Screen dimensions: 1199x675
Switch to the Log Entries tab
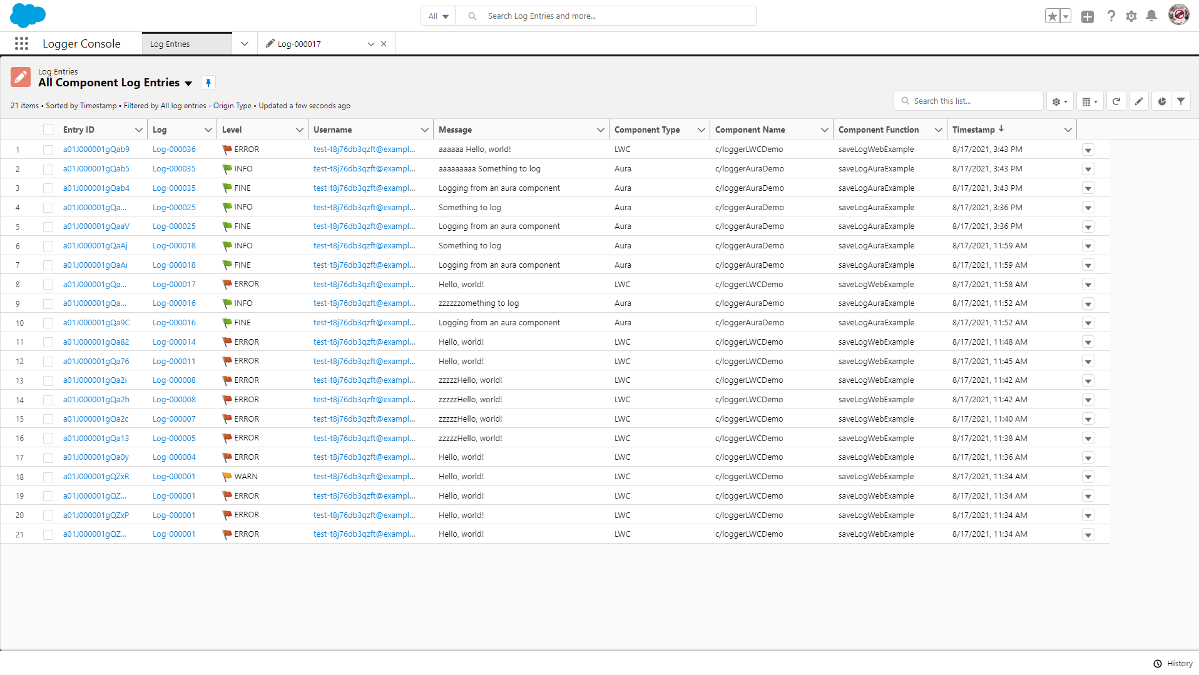(170, 43)
